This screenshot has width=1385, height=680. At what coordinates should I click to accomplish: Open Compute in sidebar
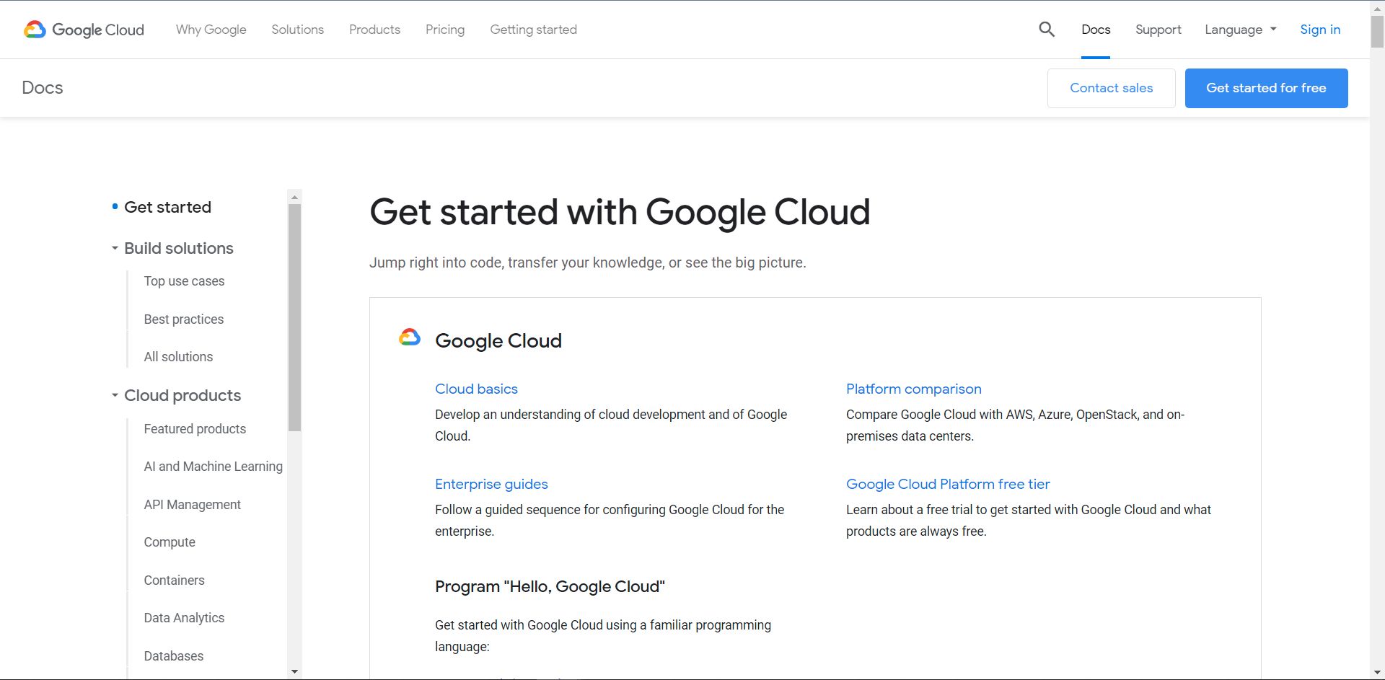click(x=170, y=542)
